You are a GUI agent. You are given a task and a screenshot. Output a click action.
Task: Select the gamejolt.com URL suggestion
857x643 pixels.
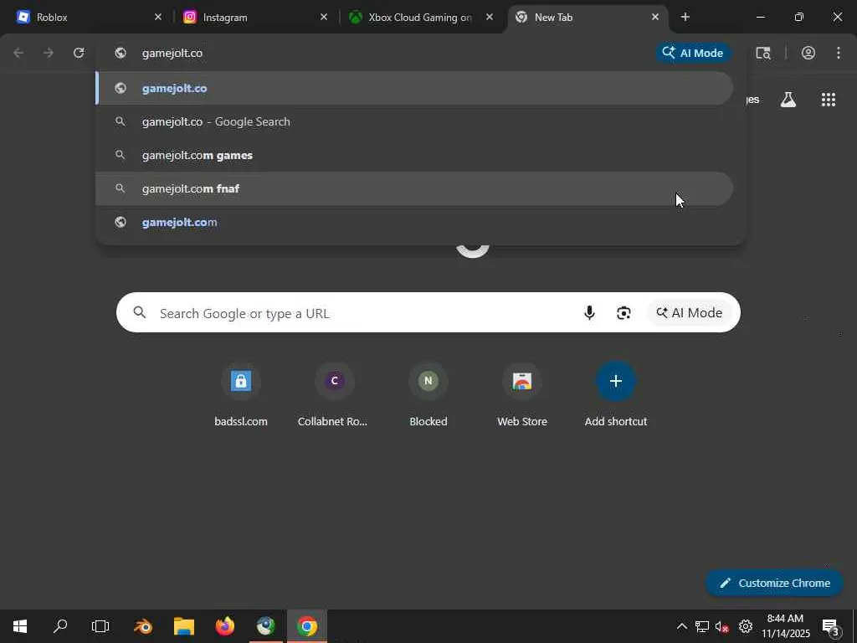[x=414, y=222]
